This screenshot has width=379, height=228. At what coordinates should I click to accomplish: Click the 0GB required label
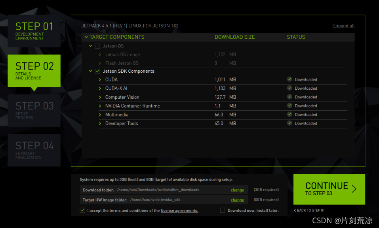[266, 200]
